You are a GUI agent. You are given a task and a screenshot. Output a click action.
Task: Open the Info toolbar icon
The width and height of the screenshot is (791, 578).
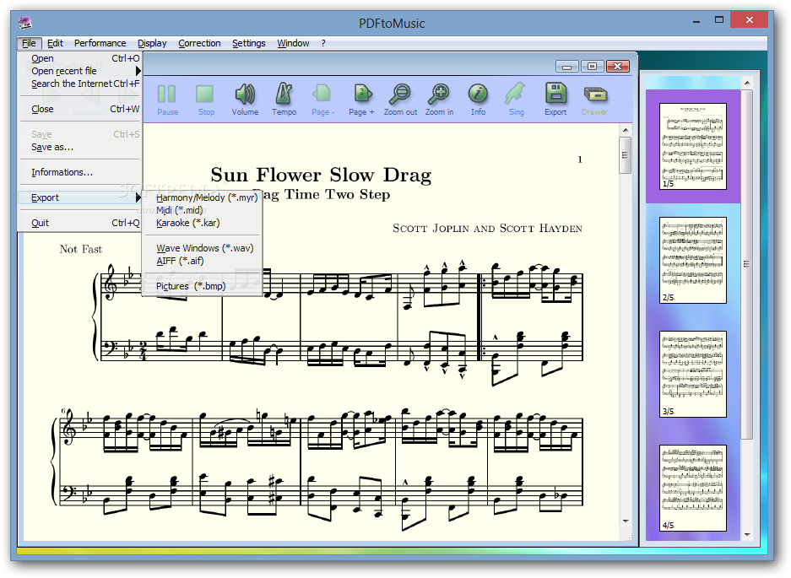(x=478, y=95)
